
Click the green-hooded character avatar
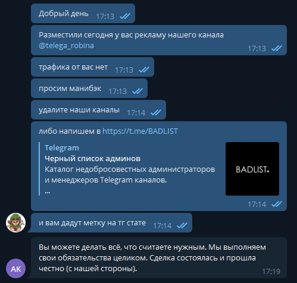[15, 222]
